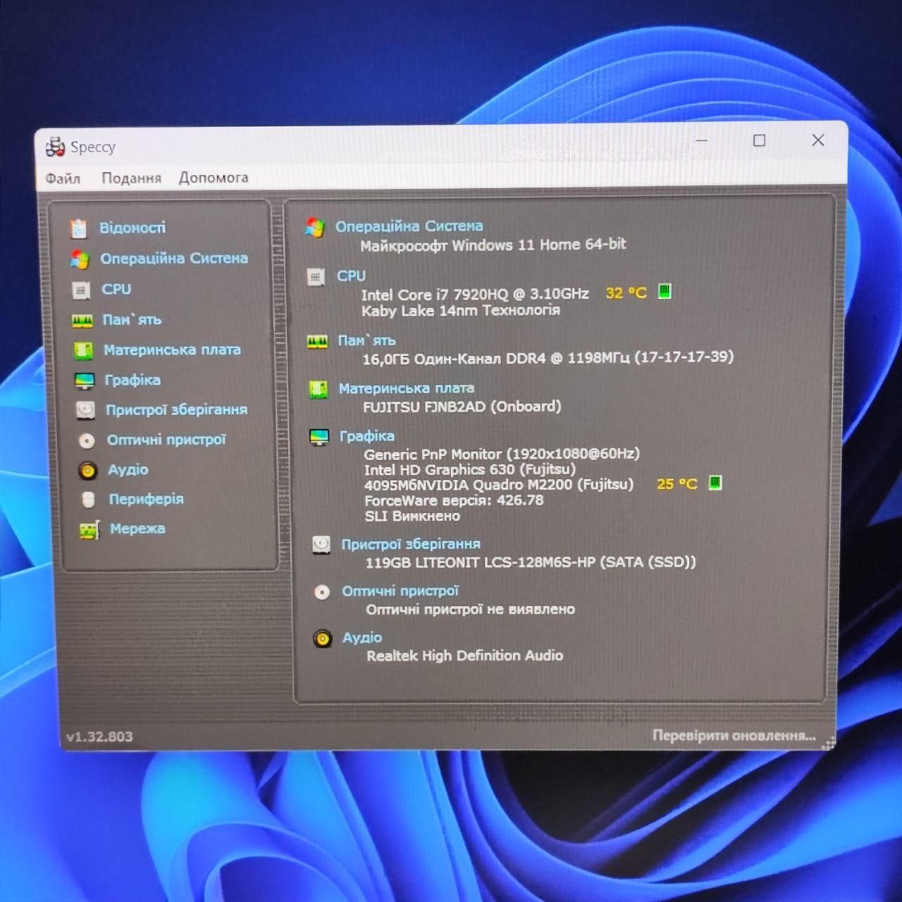Open the Оптичні пристрої summary heading link

coord(400,591)
